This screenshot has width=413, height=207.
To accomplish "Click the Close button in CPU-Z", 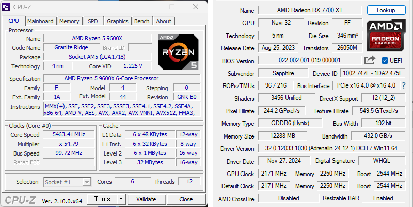I will pyautogui.click(x=186, y=199).
